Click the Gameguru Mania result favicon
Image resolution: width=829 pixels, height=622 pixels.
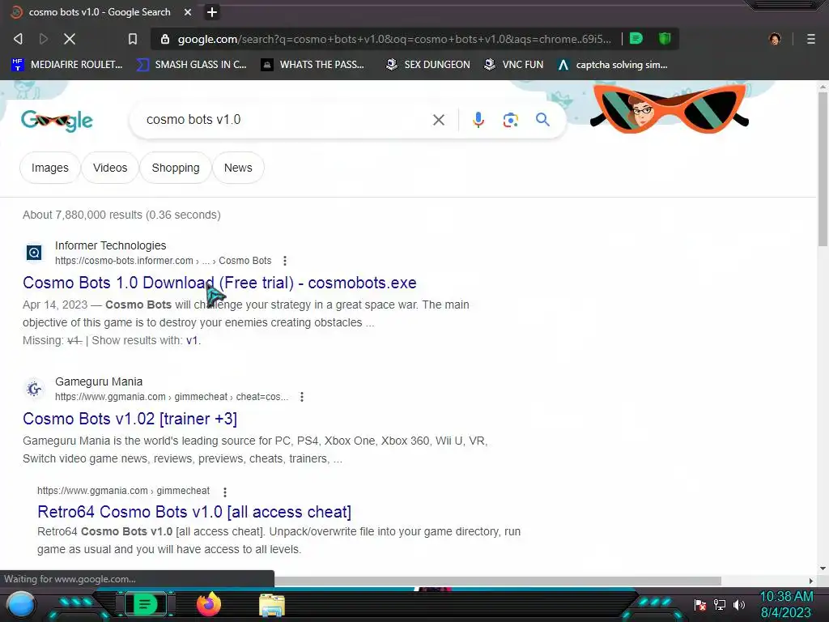click(x=34, y=389)
